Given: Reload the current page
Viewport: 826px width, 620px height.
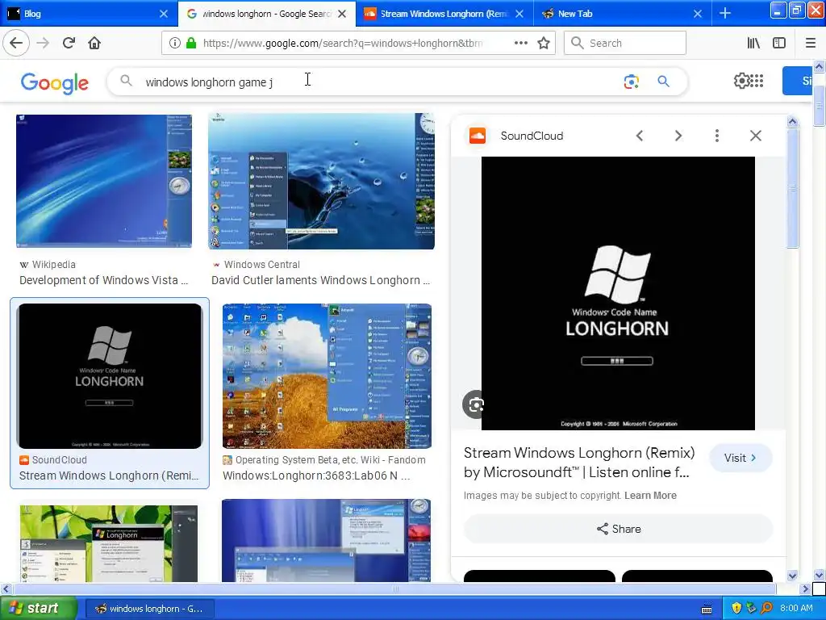Looking at the screenshot, I should click(x=69, y=43).
